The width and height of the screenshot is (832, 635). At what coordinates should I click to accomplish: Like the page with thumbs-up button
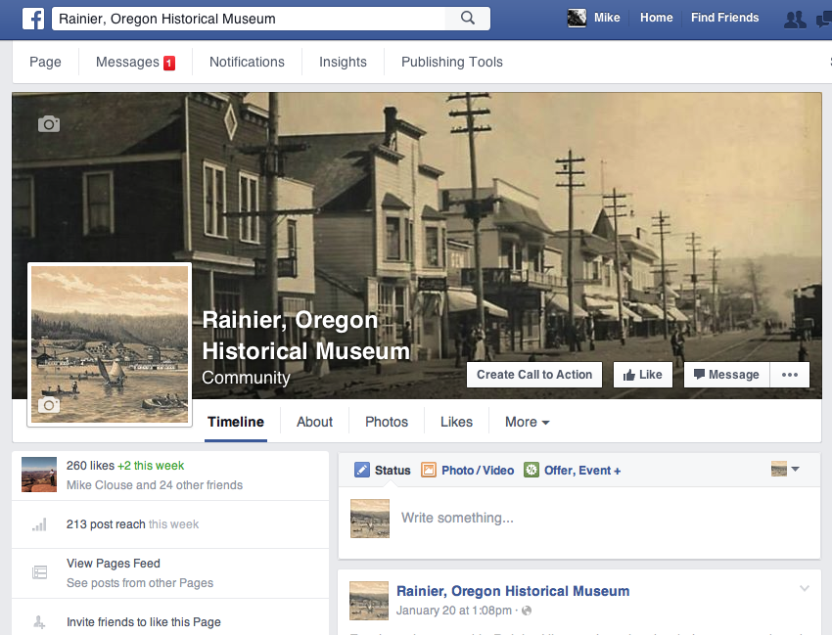pos(642,375)
